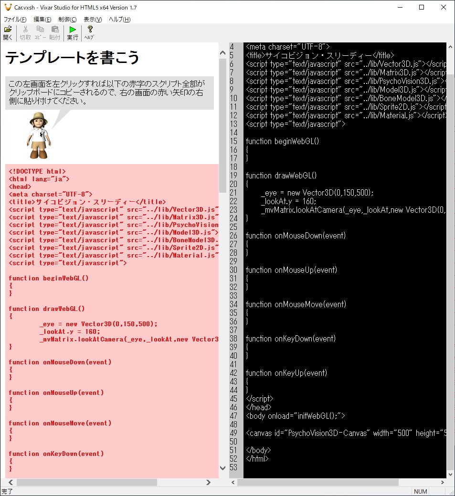Screen dimensions: 455x496
Task: Click left panel vertical scrollbar thumb
Action: point(222,125)
